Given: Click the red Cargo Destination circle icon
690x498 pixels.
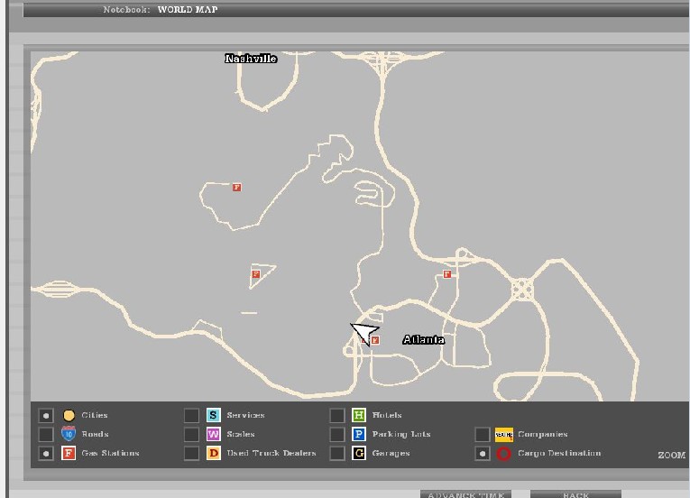Looking at the screenshot, I should point(503,454).
